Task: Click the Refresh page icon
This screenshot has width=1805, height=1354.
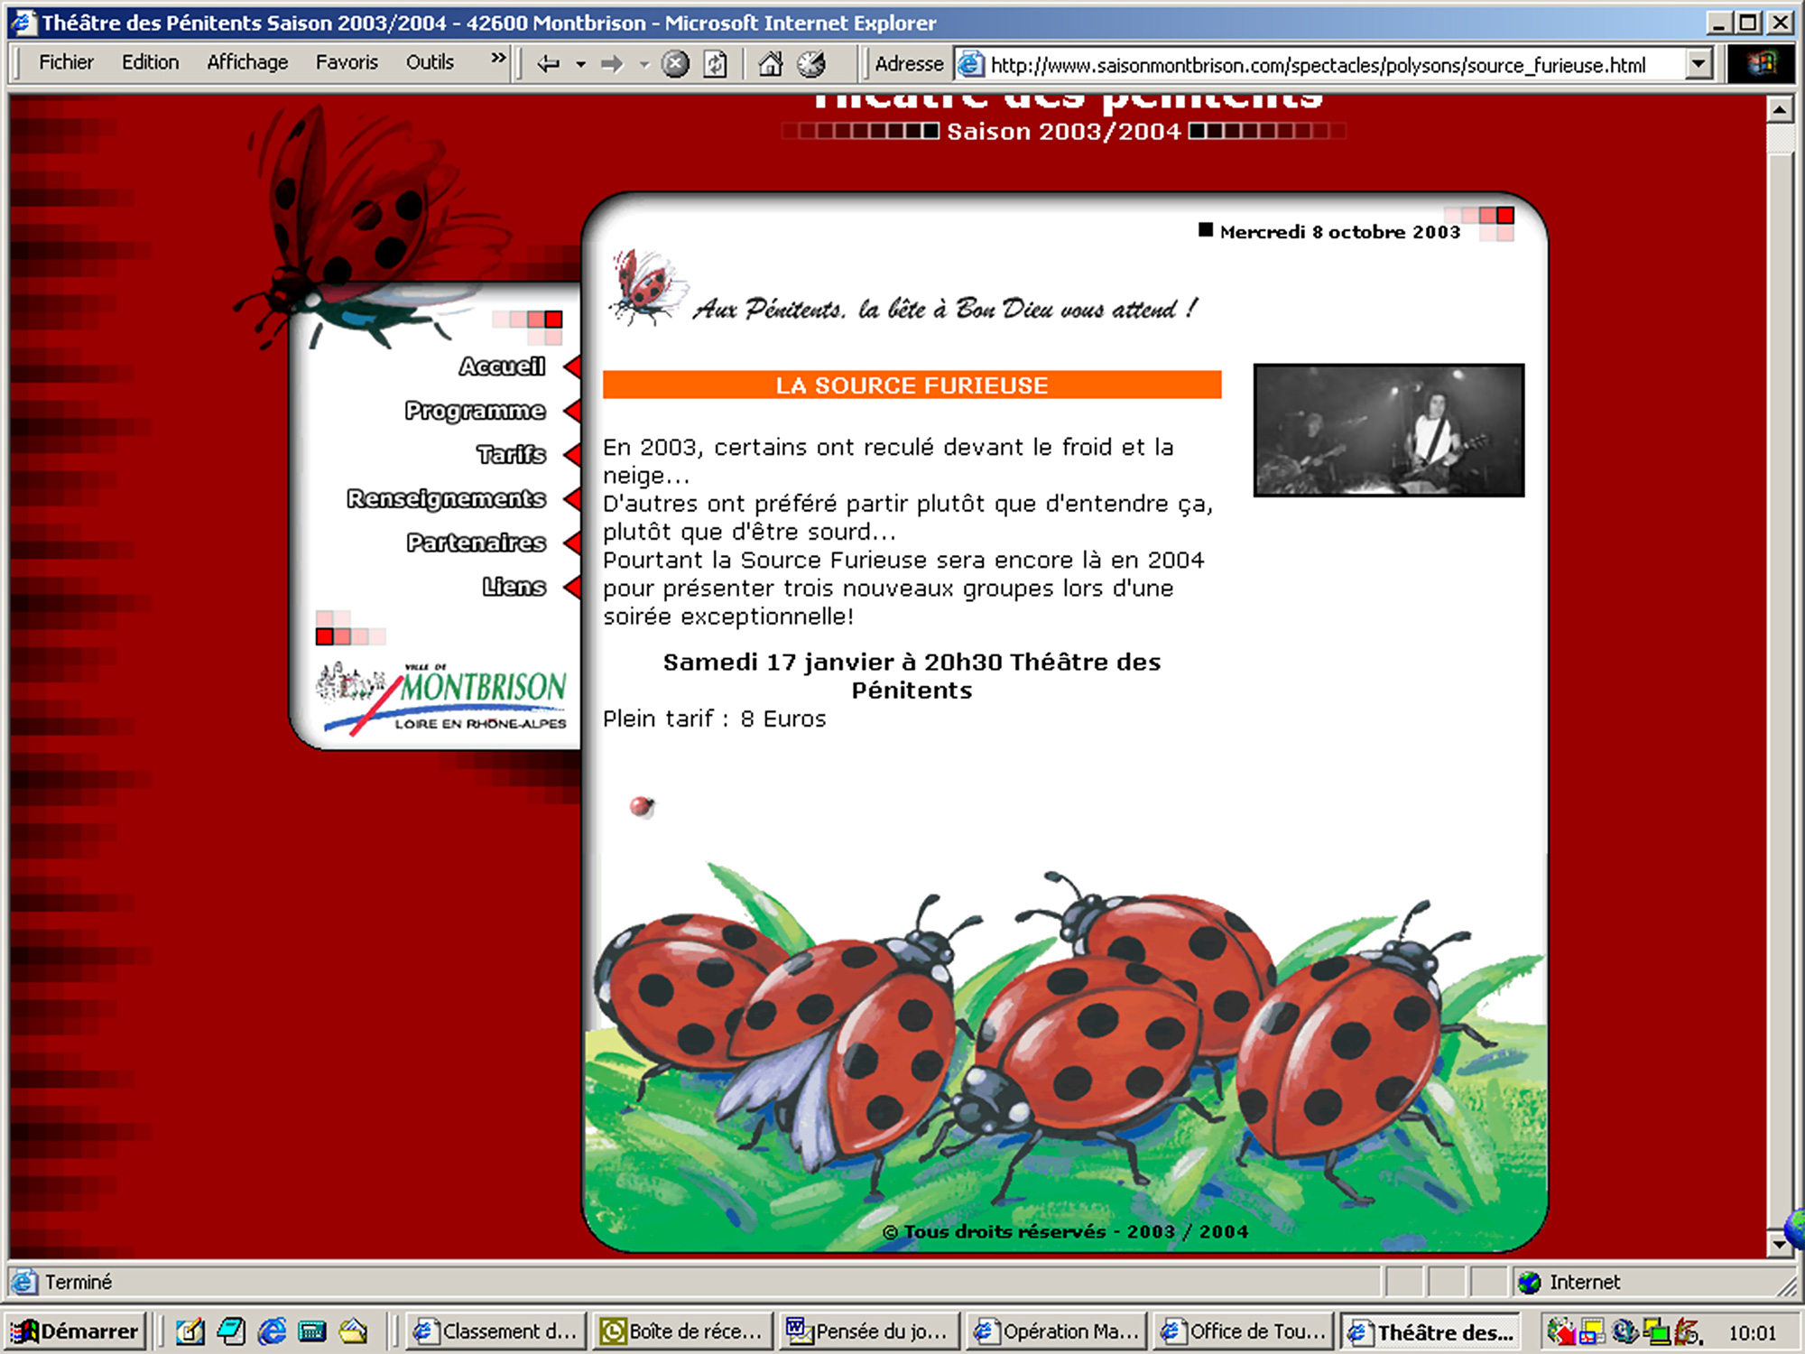Action: (715, 64)
